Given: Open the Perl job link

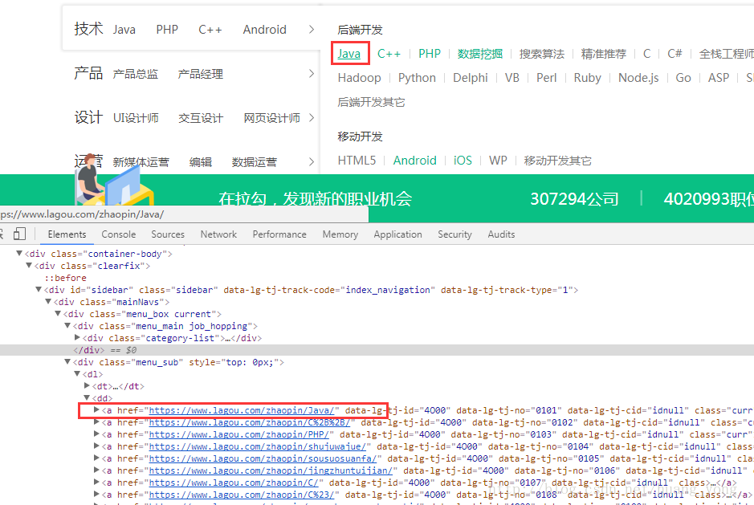Looking at the screenshot, I should click(546, 78).
